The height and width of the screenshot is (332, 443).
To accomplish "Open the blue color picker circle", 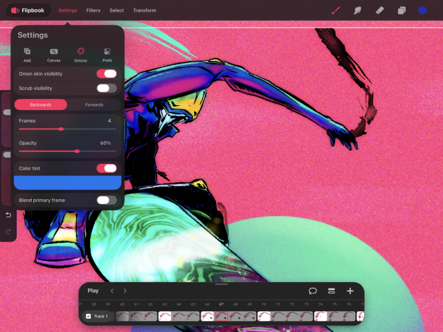I will tap(422, 10).
